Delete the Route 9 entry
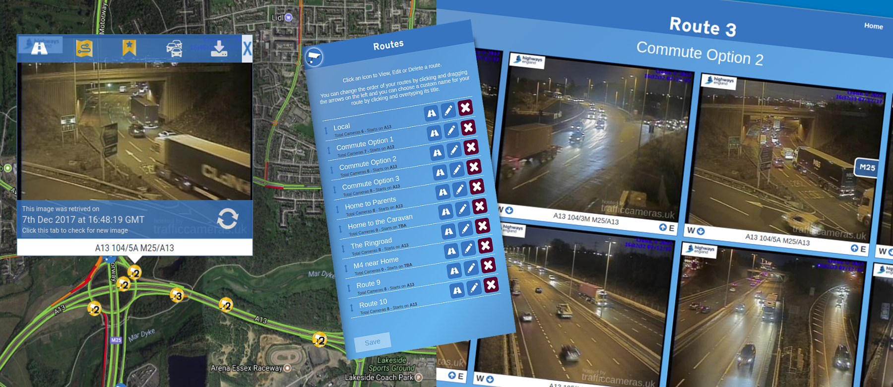The height and width of the screenshot is (387, 893). pos(488,265)
